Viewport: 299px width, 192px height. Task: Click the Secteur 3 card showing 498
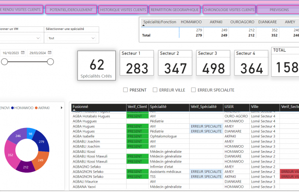pos(213,63)
